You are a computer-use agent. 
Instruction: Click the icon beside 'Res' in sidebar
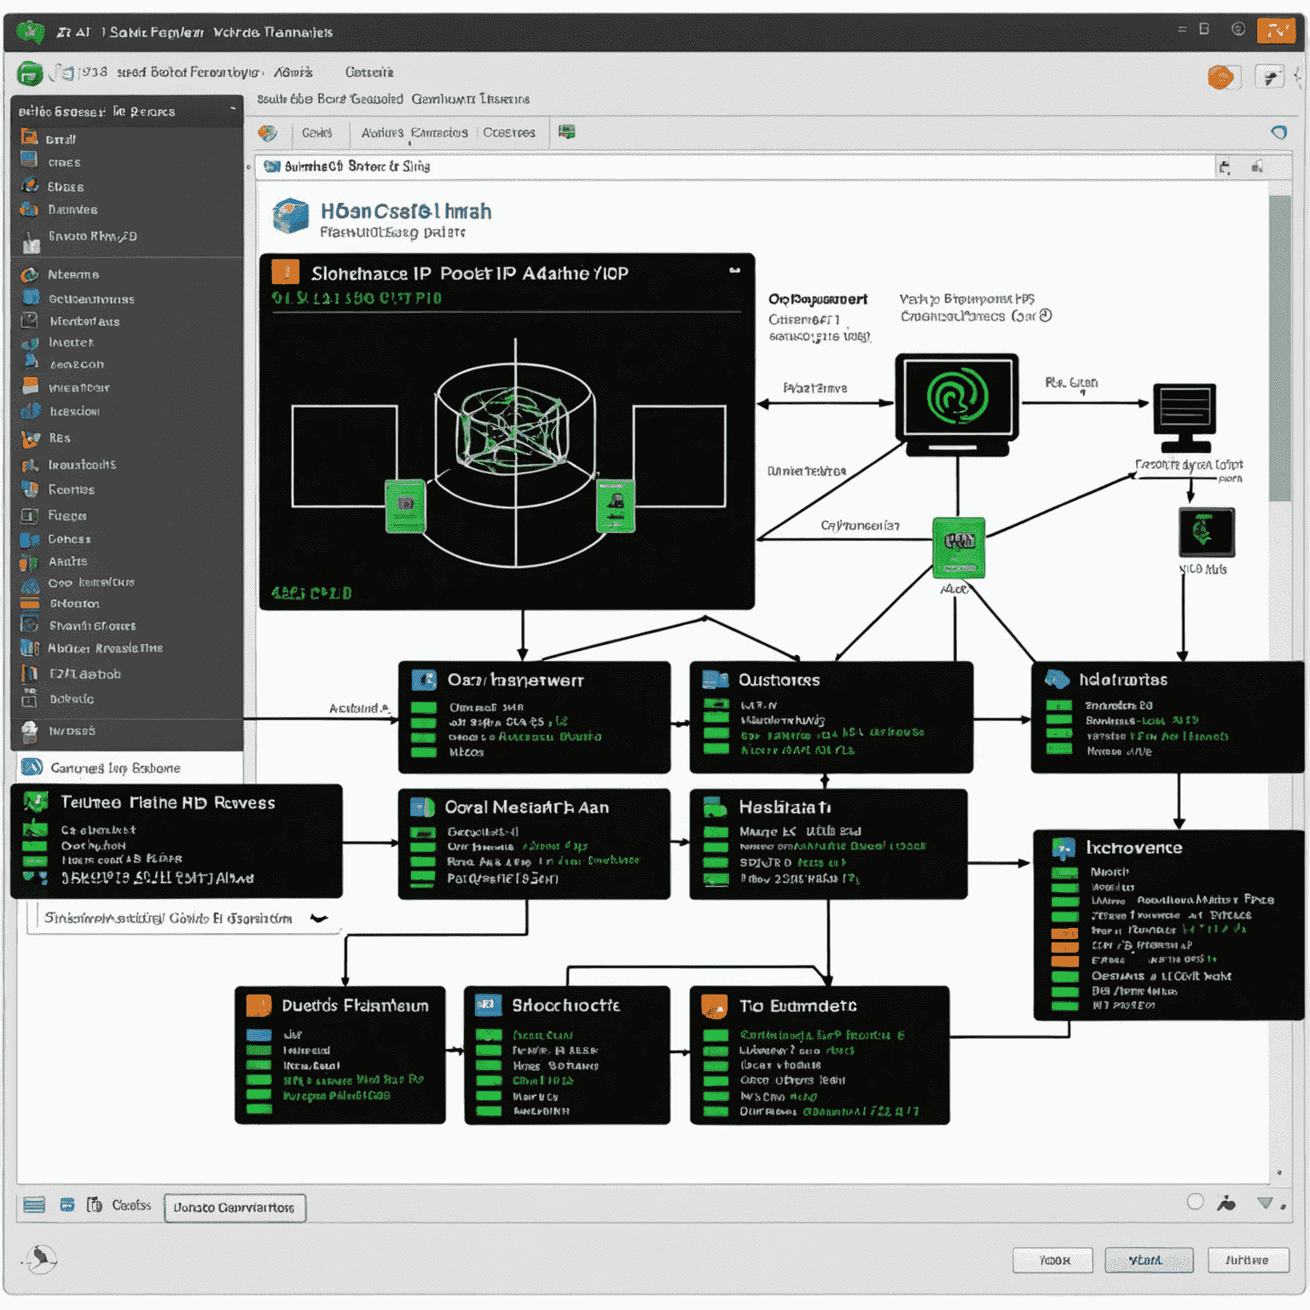click(x=31, y=438)
